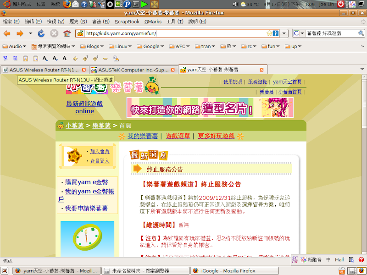Image resolution: width=367 pixels, height=275 pixels.
Task: Click the 購買yam e金幣 link
Action: coord(86,182)
